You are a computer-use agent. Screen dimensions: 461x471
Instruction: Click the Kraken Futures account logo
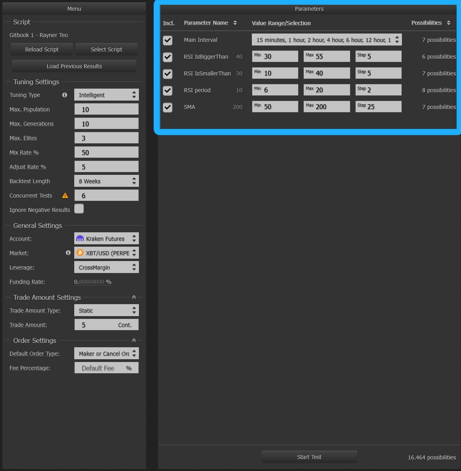pyautogui.click(x=80, y=239)
